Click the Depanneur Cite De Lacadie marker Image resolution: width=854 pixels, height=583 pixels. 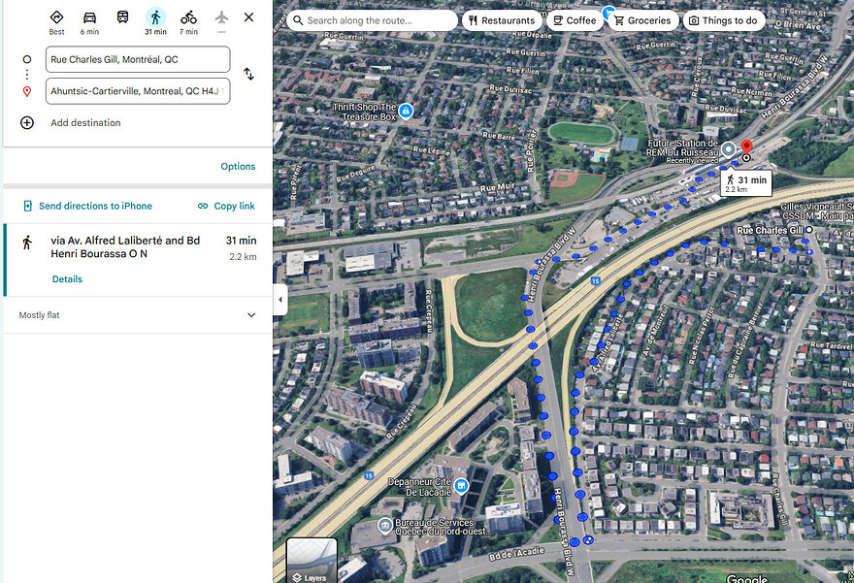point(461,486)
